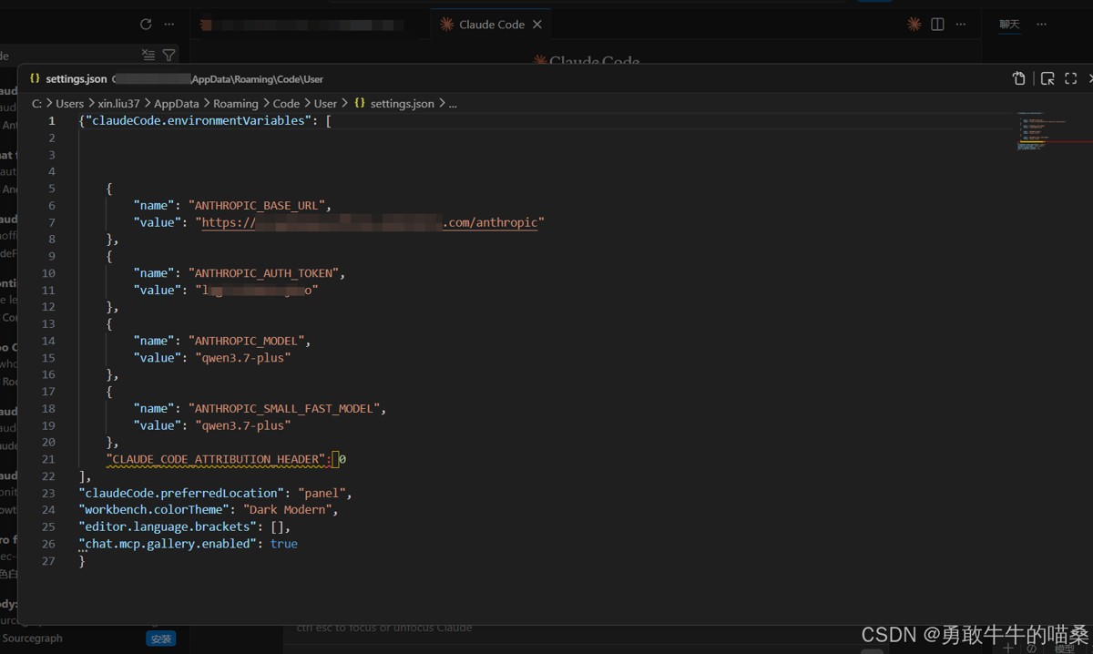1093x654 pixels.
Task: Refresh the extensions list
Action: 146,25
